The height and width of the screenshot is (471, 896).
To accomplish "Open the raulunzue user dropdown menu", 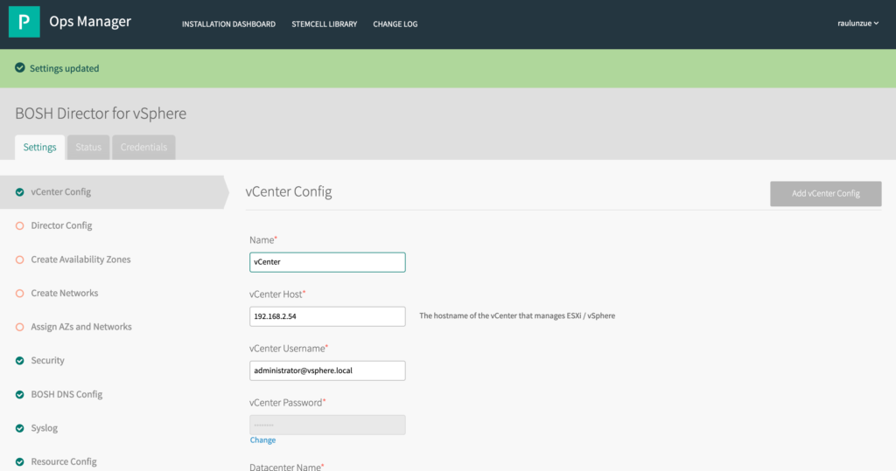I will point(857,24).
